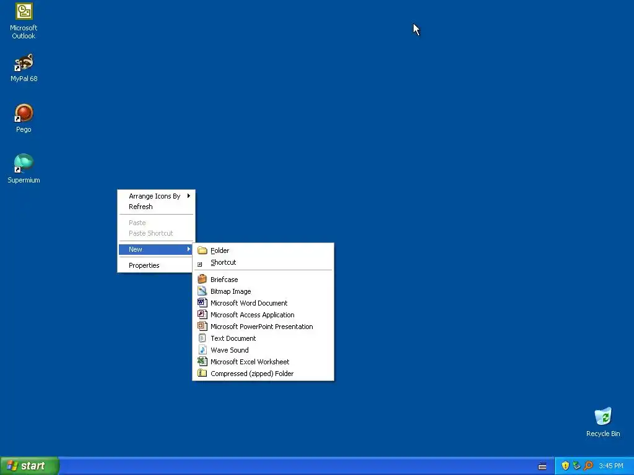
Task: Choose Refresh from the context menu
Action: [157, 207]
